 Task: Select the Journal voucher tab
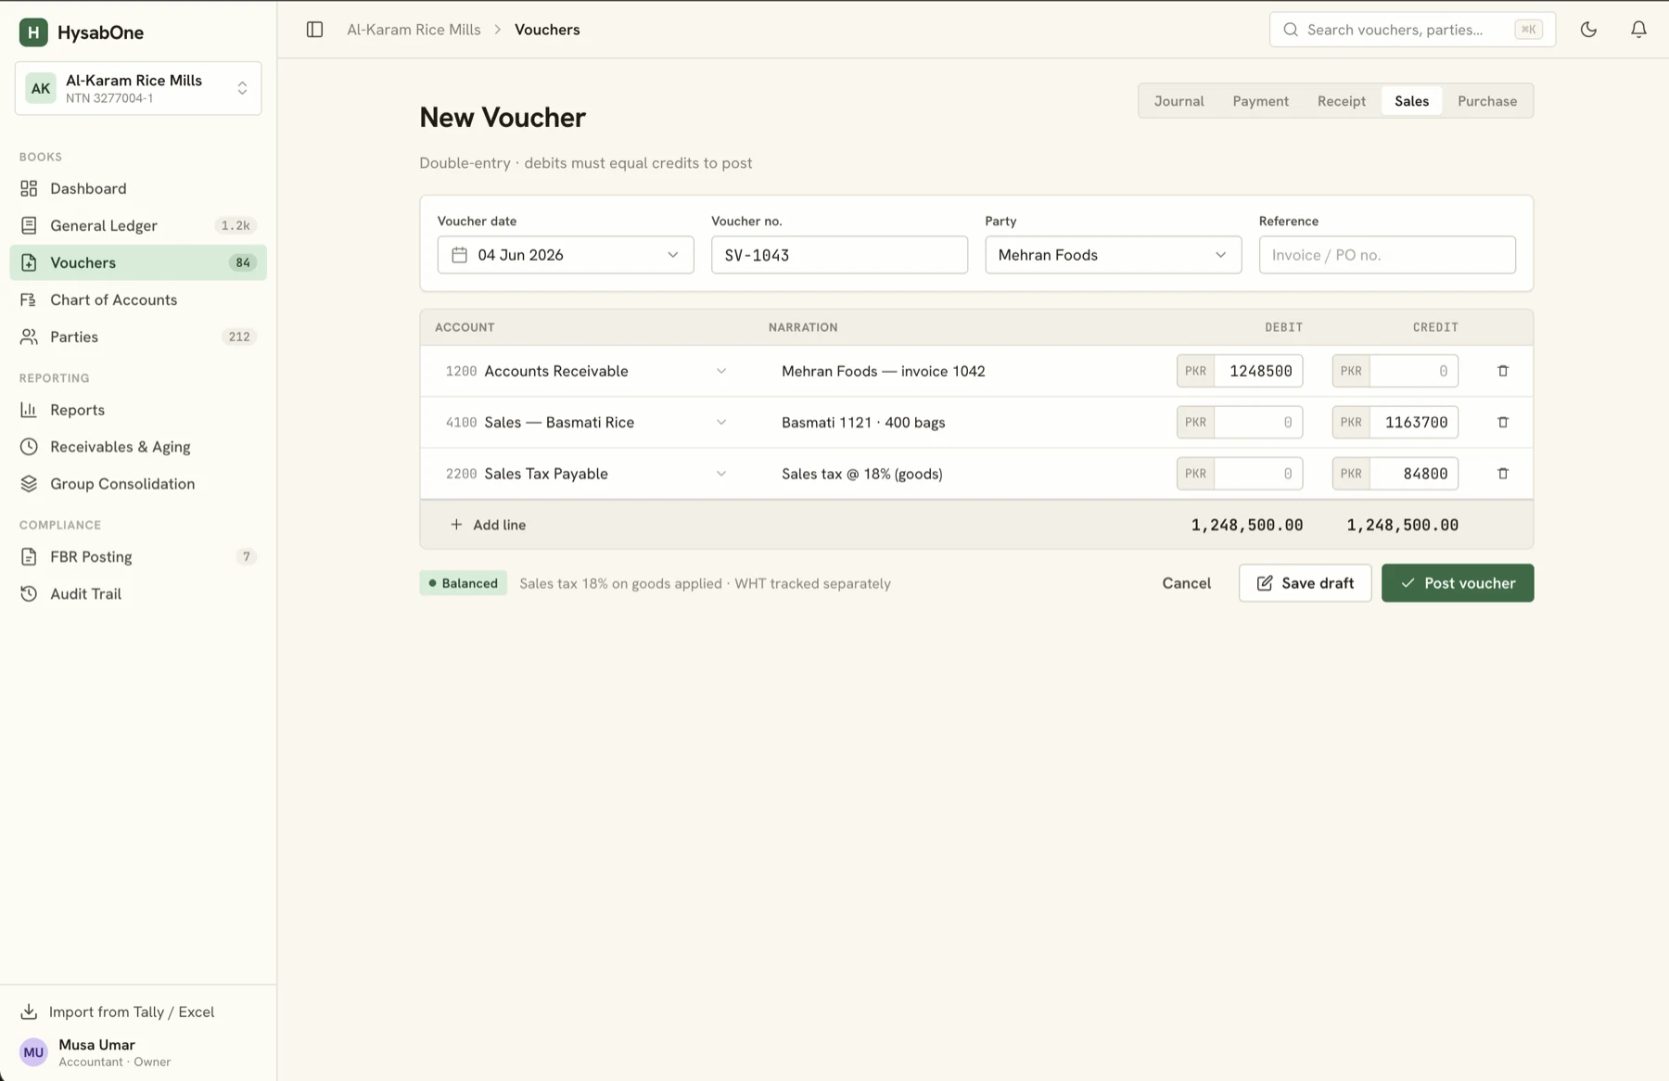(x=1178, y=101)
